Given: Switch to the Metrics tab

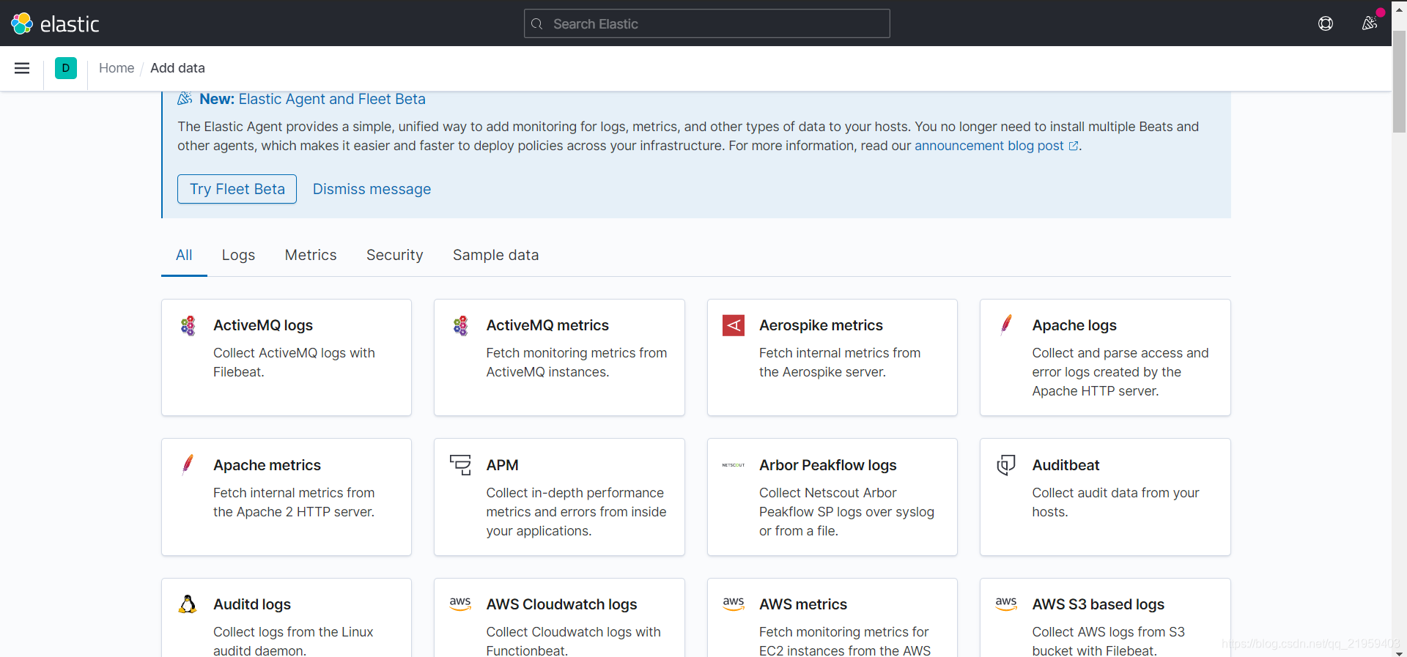Looking at the screenshot, I should [x=311, y=255].
